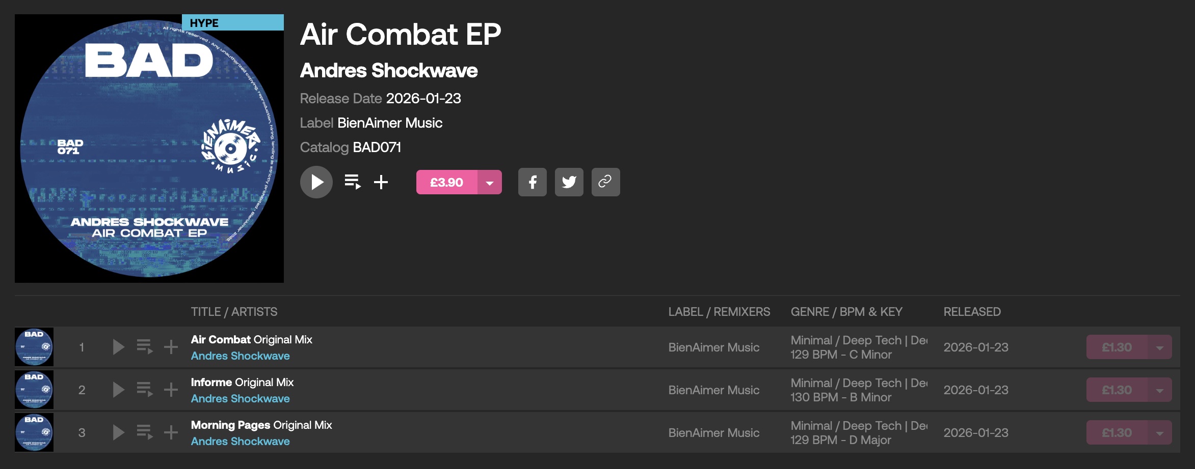The height and width of the screenshot is (469, 1195).
Task: Open the Andres Shockwave artist heading
Action: point(388,71)
